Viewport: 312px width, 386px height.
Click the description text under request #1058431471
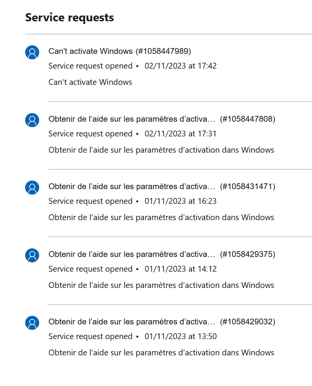(161, 217)
